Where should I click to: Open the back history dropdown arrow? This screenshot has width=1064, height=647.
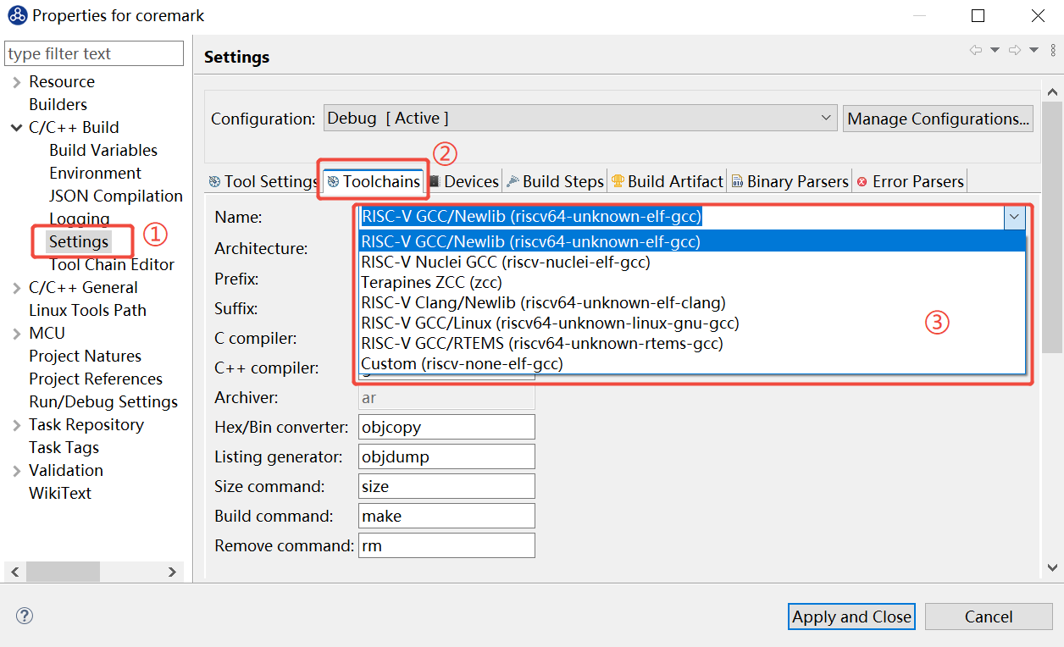click(x=995, y=51)
